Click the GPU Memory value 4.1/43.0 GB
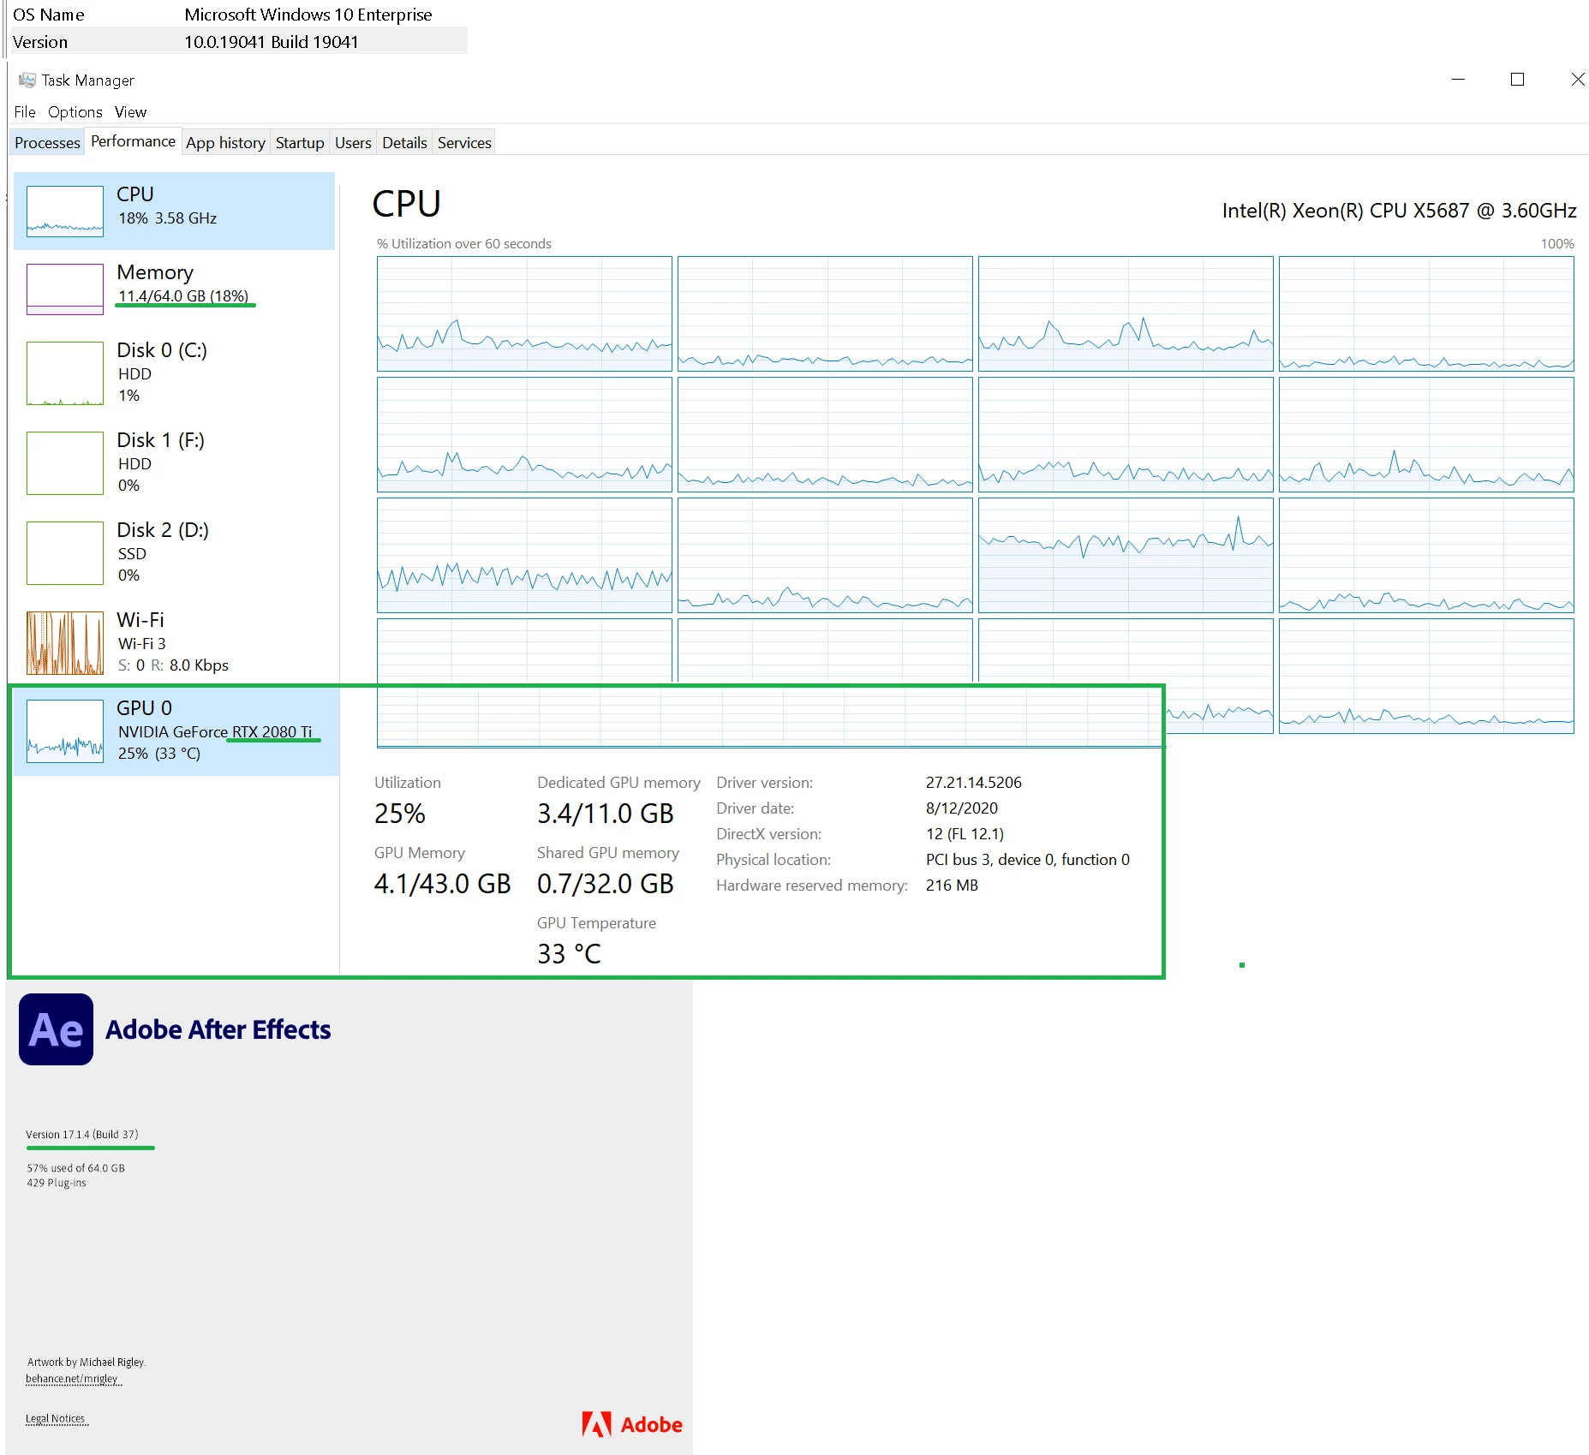This screenshot has height=1455, width=1589. pyautogui.click(x=442, y=884)
